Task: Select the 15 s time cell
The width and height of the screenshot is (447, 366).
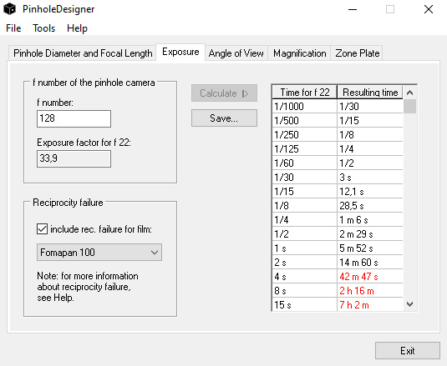Action: [304, 305]
